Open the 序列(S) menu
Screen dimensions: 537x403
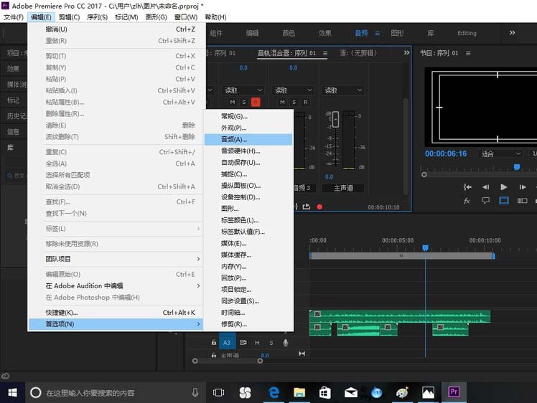click(97, 17)
